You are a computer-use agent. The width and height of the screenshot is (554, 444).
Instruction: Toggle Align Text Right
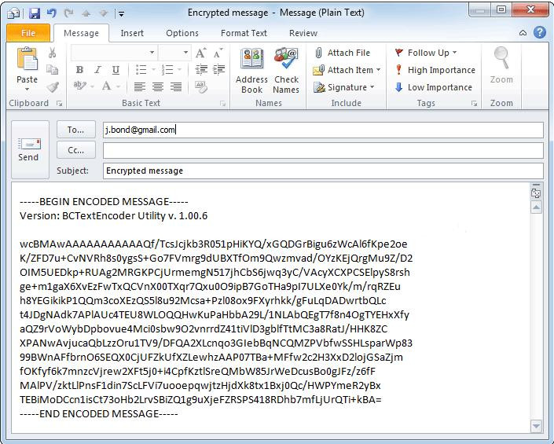pos(176,86)
